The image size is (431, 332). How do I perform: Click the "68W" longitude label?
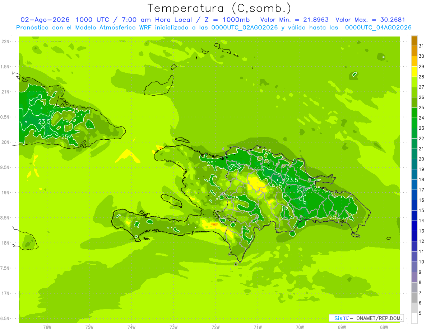point(384,327)
